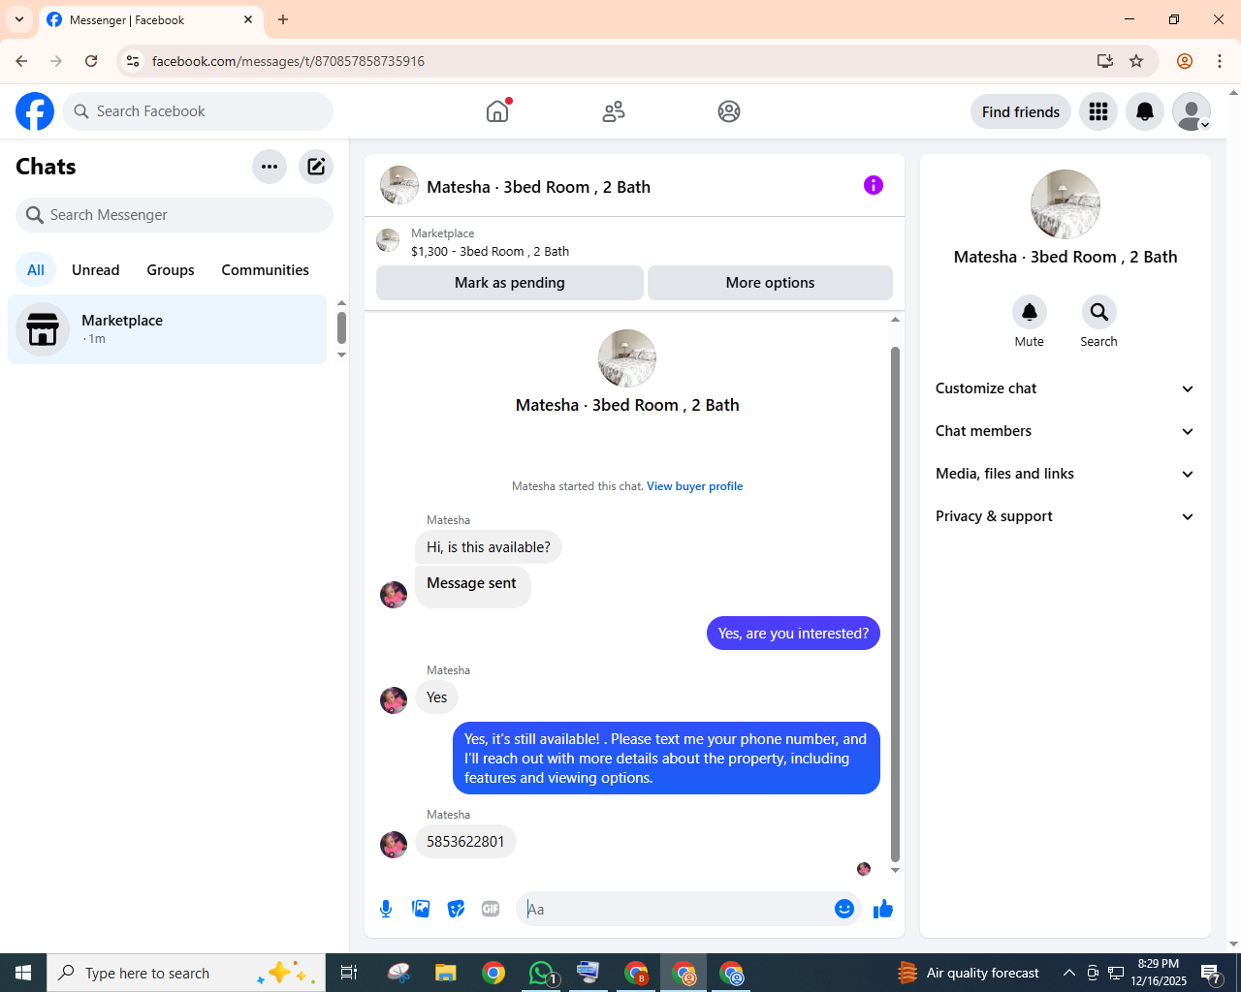Open WhatsApp from the taskbar
This screenshot has height=992, width=1241.
541,973
